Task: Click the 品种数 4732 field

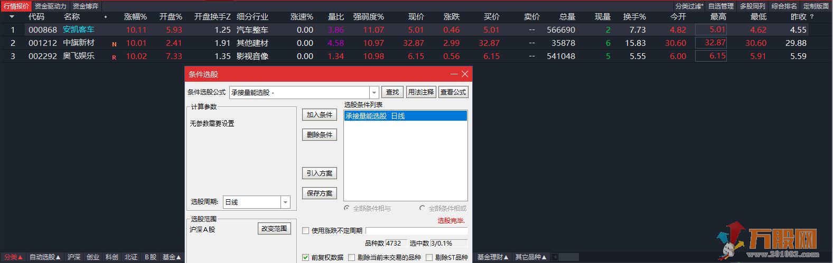Action: click(396, 243)
